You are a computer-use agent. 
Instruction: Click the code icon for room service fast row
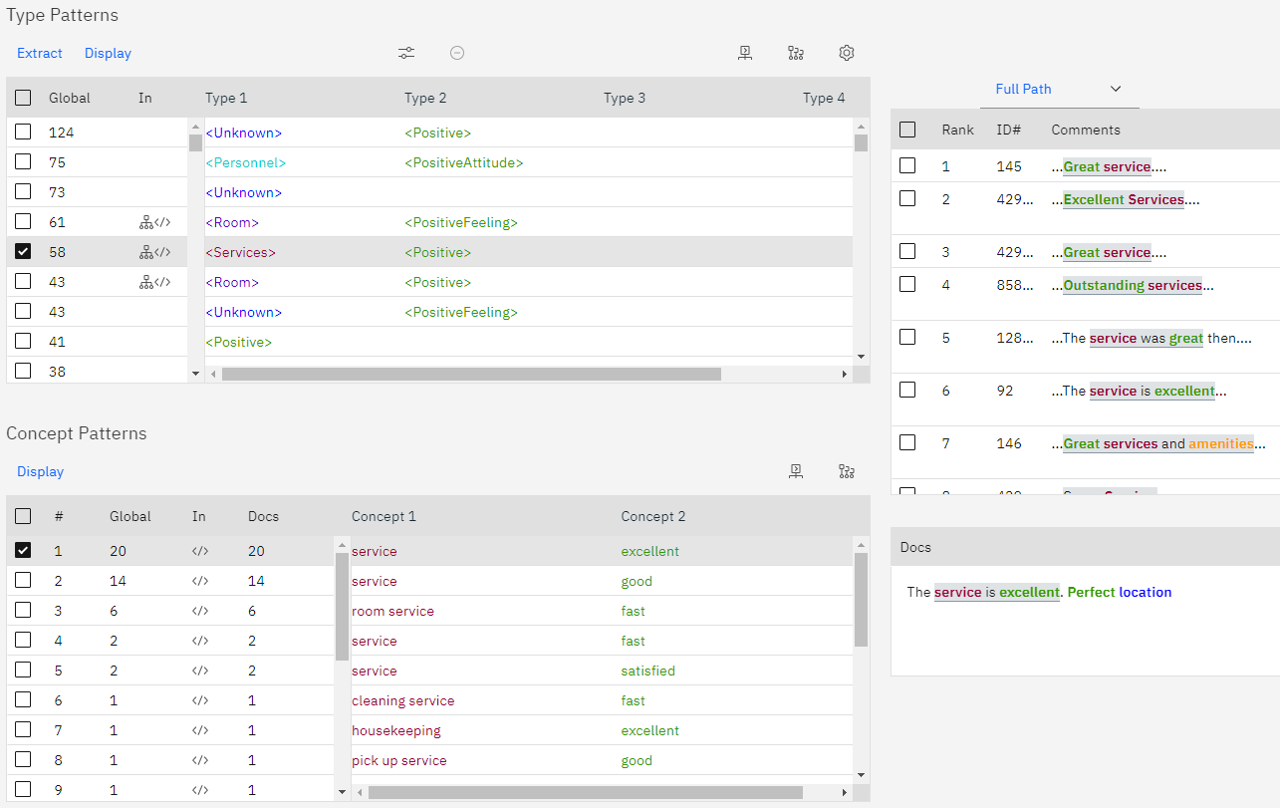[x=200, y=611]
